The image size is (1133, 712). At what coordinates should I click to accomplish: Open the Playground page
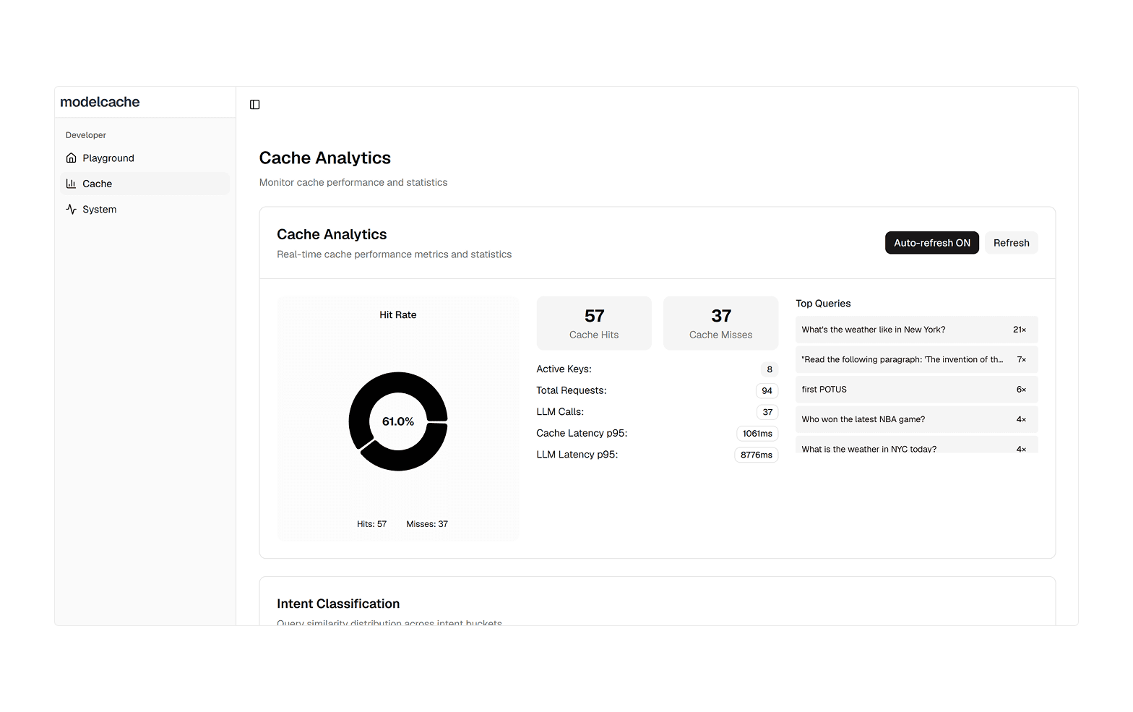145,158
